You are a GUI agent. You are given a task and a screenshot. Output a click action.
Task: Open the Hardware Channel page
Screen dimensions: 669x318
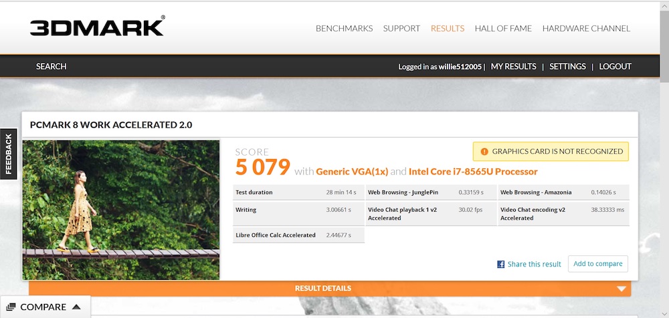pos(586,29)
